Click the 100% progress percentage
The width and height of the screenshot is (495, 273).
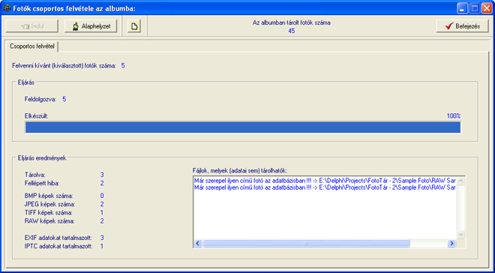[454, 115]
